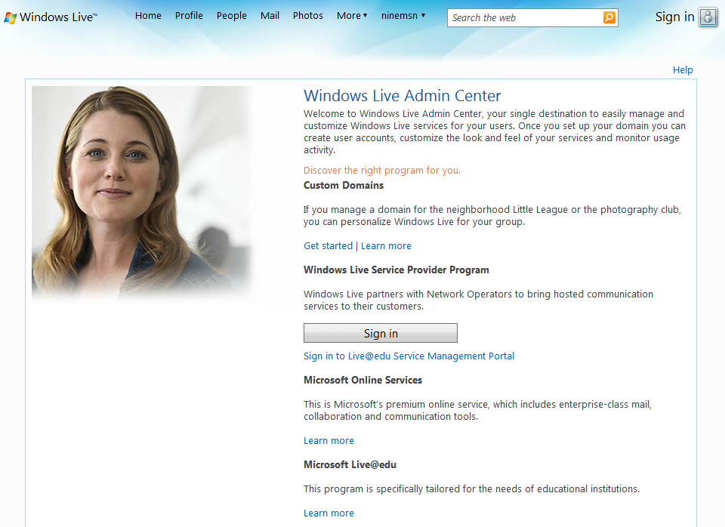Click Learn more under Microsoft Live@edu
Image resolution: width=725 pixels, height=527 pixels.
click(329, 513)
